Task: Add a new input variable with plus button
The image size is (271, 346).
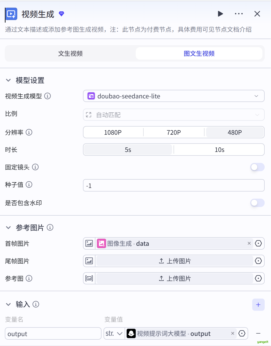Action: 258,305
